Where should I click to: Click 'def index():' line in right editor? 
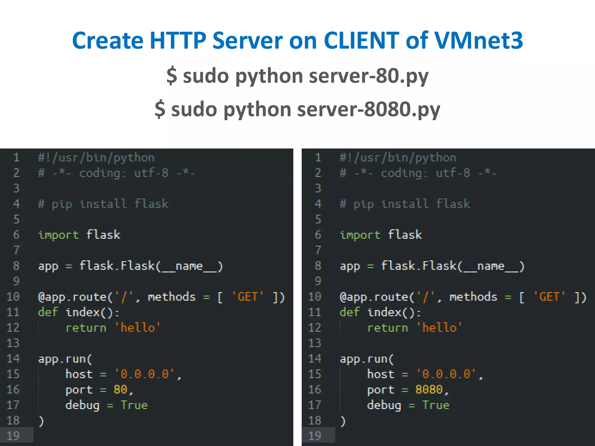[380, 312]
